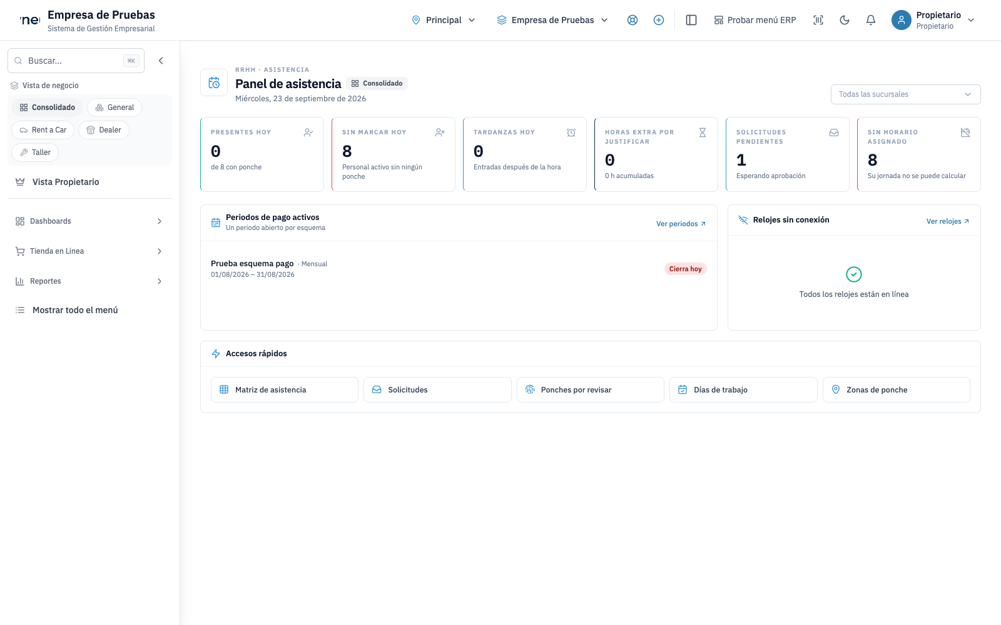
Task: Open the Principal location dropdown
Action: coord(444,20)
